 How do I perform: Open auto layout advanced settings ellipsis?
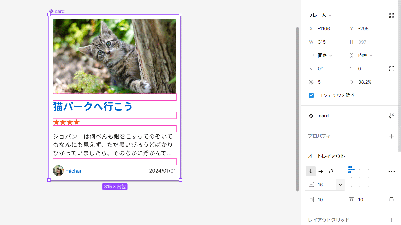click(392, 171)
